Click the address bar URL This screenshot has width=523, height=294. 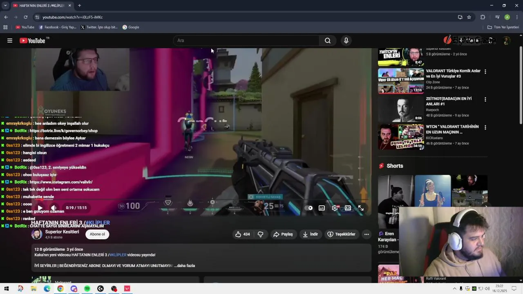pos(73,17)
